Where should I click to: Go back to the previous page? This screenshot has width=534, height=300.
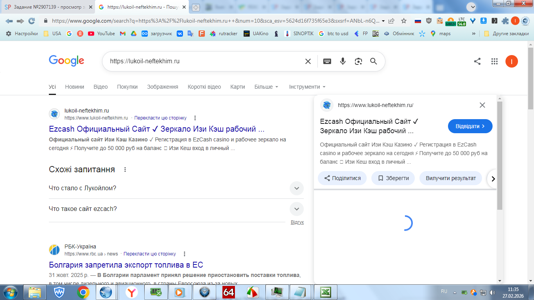pyautogui.click(x=9, y=21)
